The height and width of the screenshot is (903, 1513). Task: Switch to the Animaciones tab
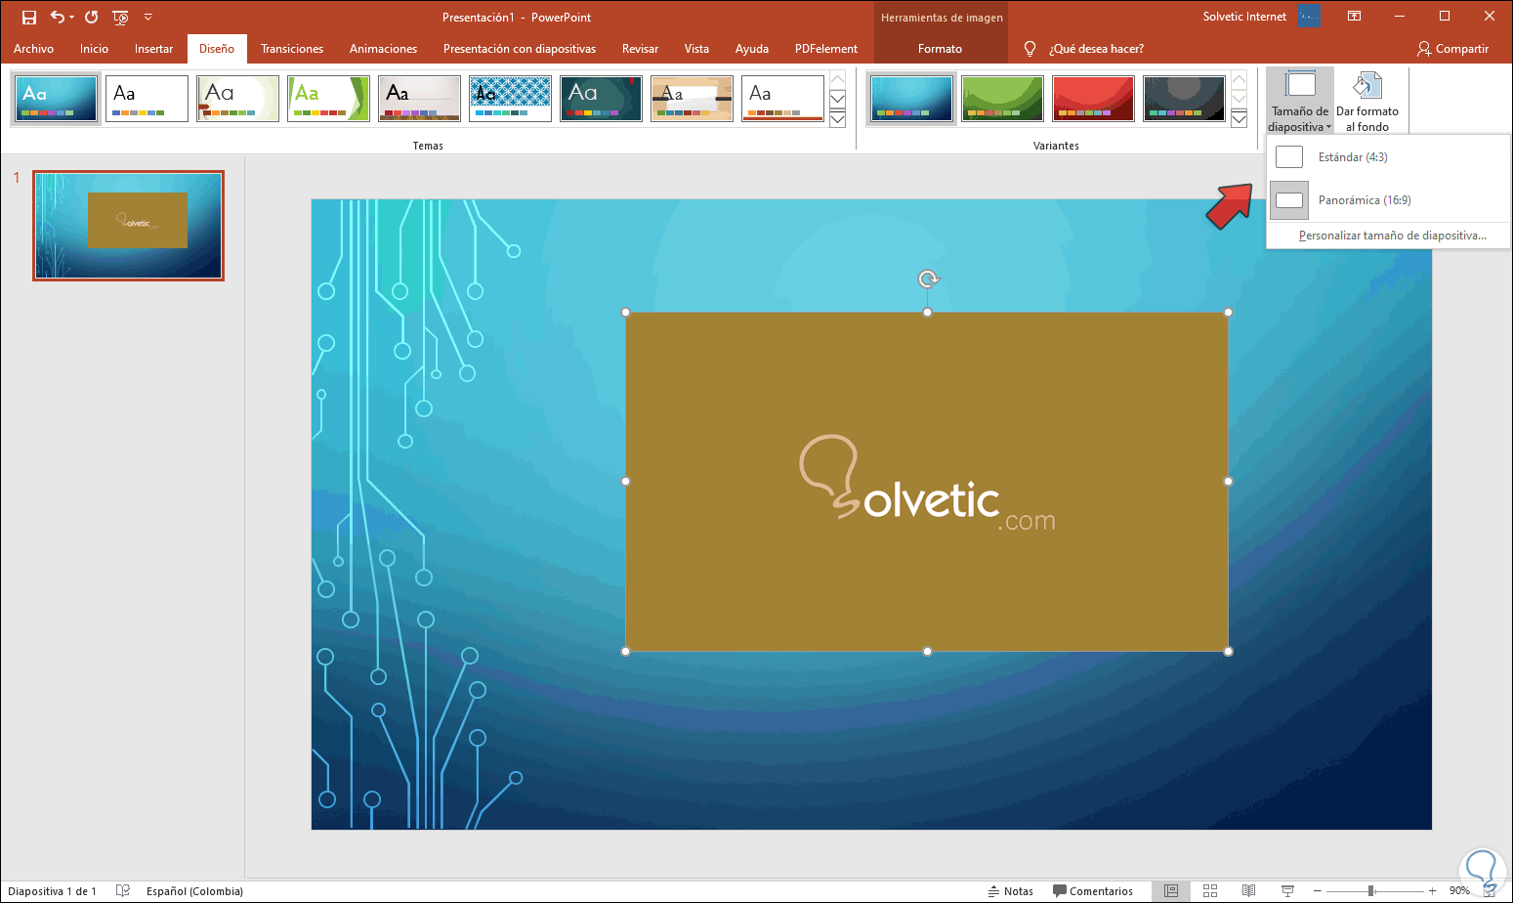click(x=383, y=49)
